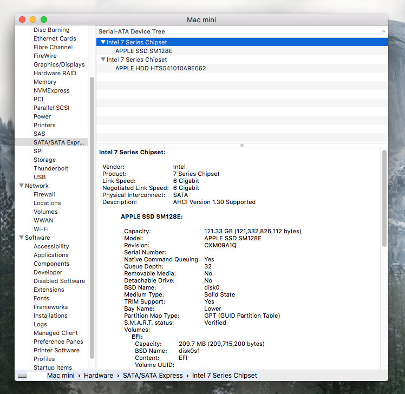405x394 pixels.
Task: Show Wi-Fi information
Action: pyautogui.click(x=41, y=229)
